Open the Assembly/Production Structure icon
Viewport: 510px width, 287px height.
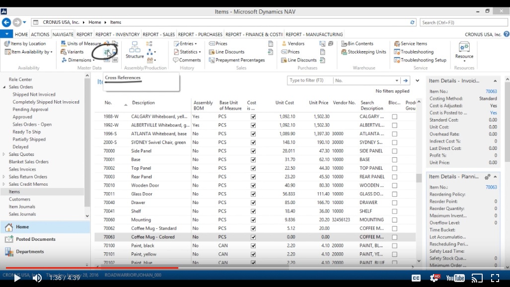135,50
